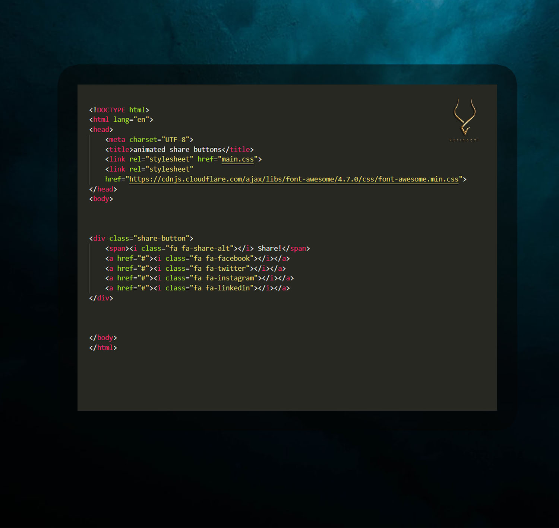Click the opening head tag

101,130
